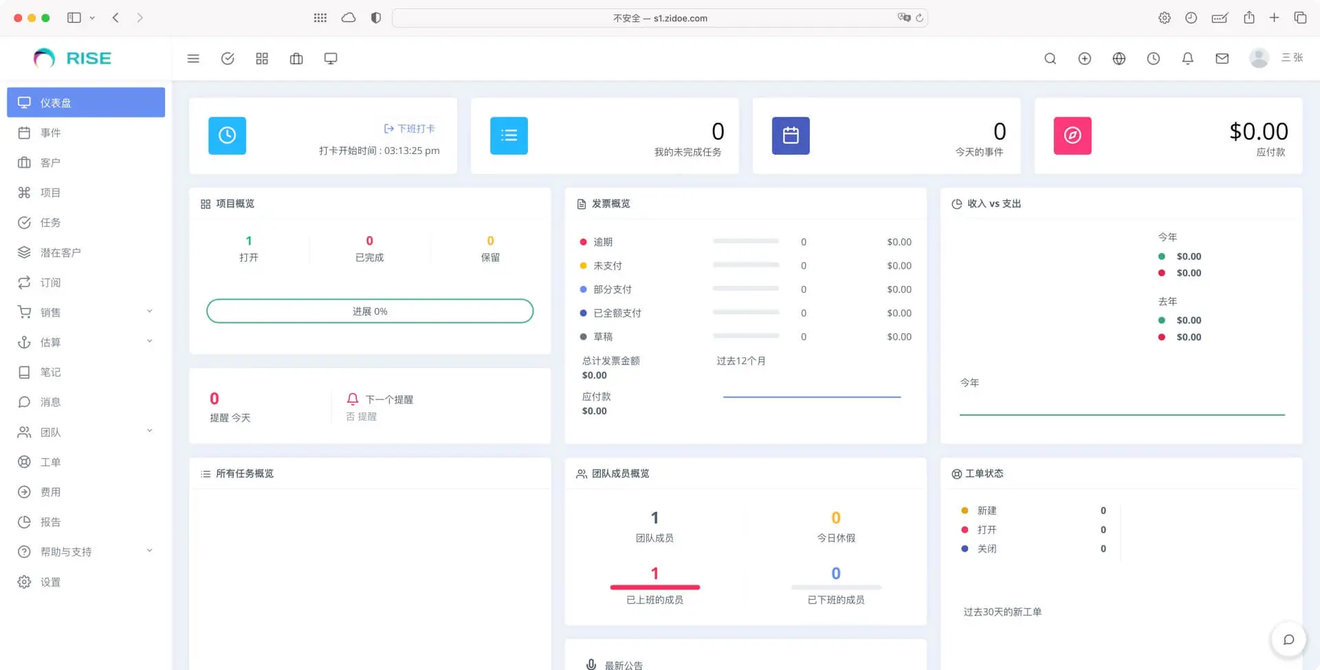Select 项目 in the sidebar

(51, 192)
